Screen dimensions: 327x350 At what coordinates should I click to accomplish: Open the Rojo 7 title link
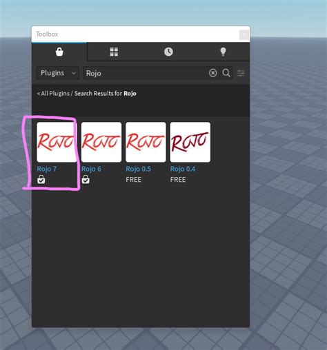tap(47, 169)
